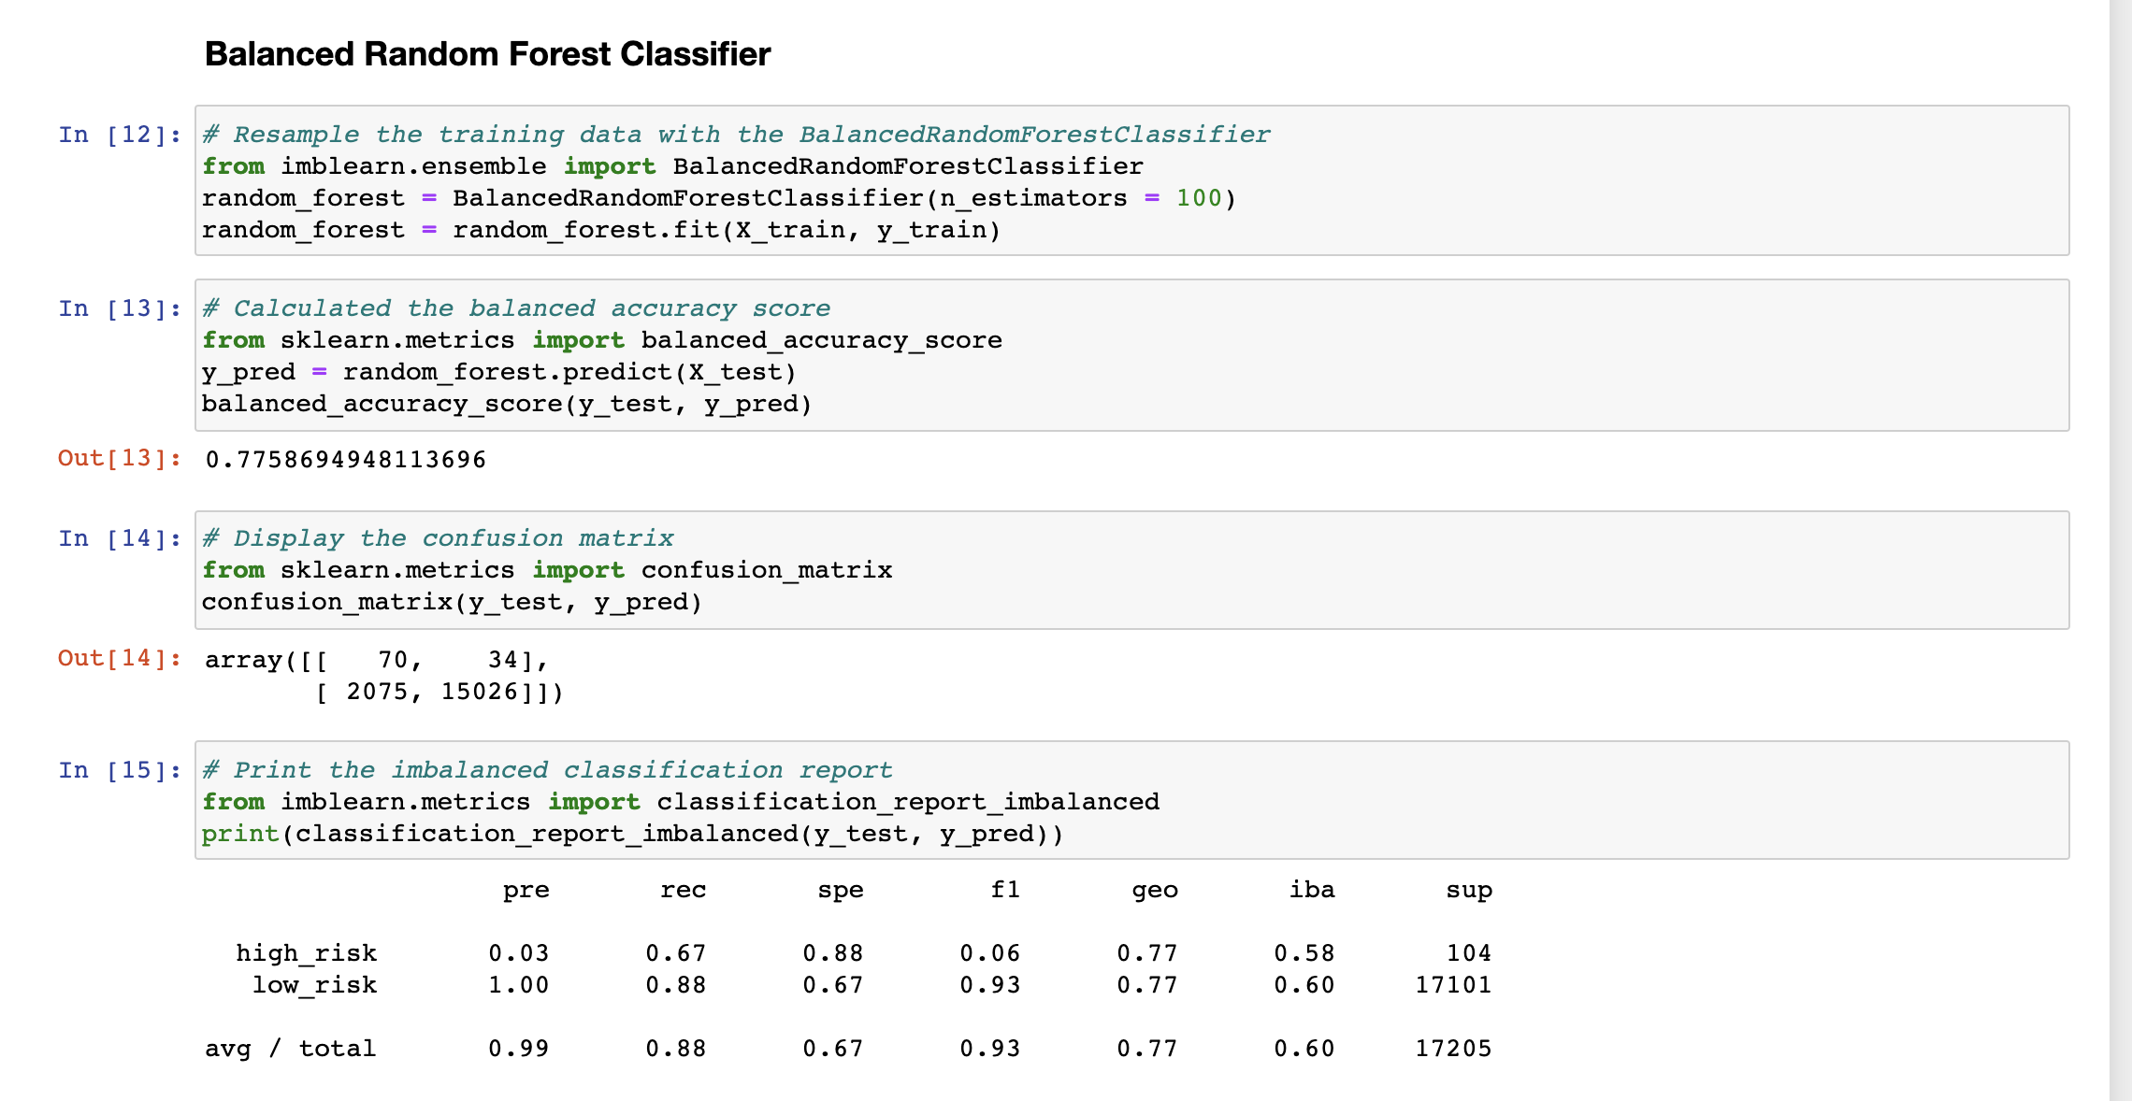Select the confusion matrix output array
The height and width of the screenshot is (1101, 2132).
pyautogui.click(x=383, y=675)
